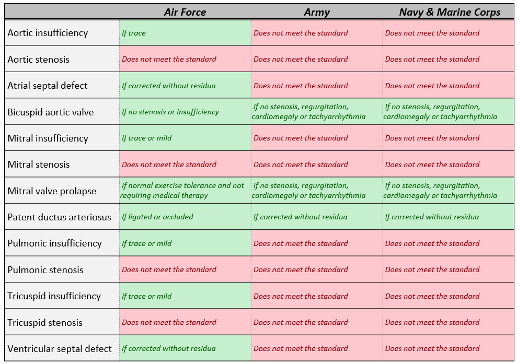Select the Ventricular septal defect row label
Image resolution: width=517 pixels, height=364 pixels.
point(60,349)
